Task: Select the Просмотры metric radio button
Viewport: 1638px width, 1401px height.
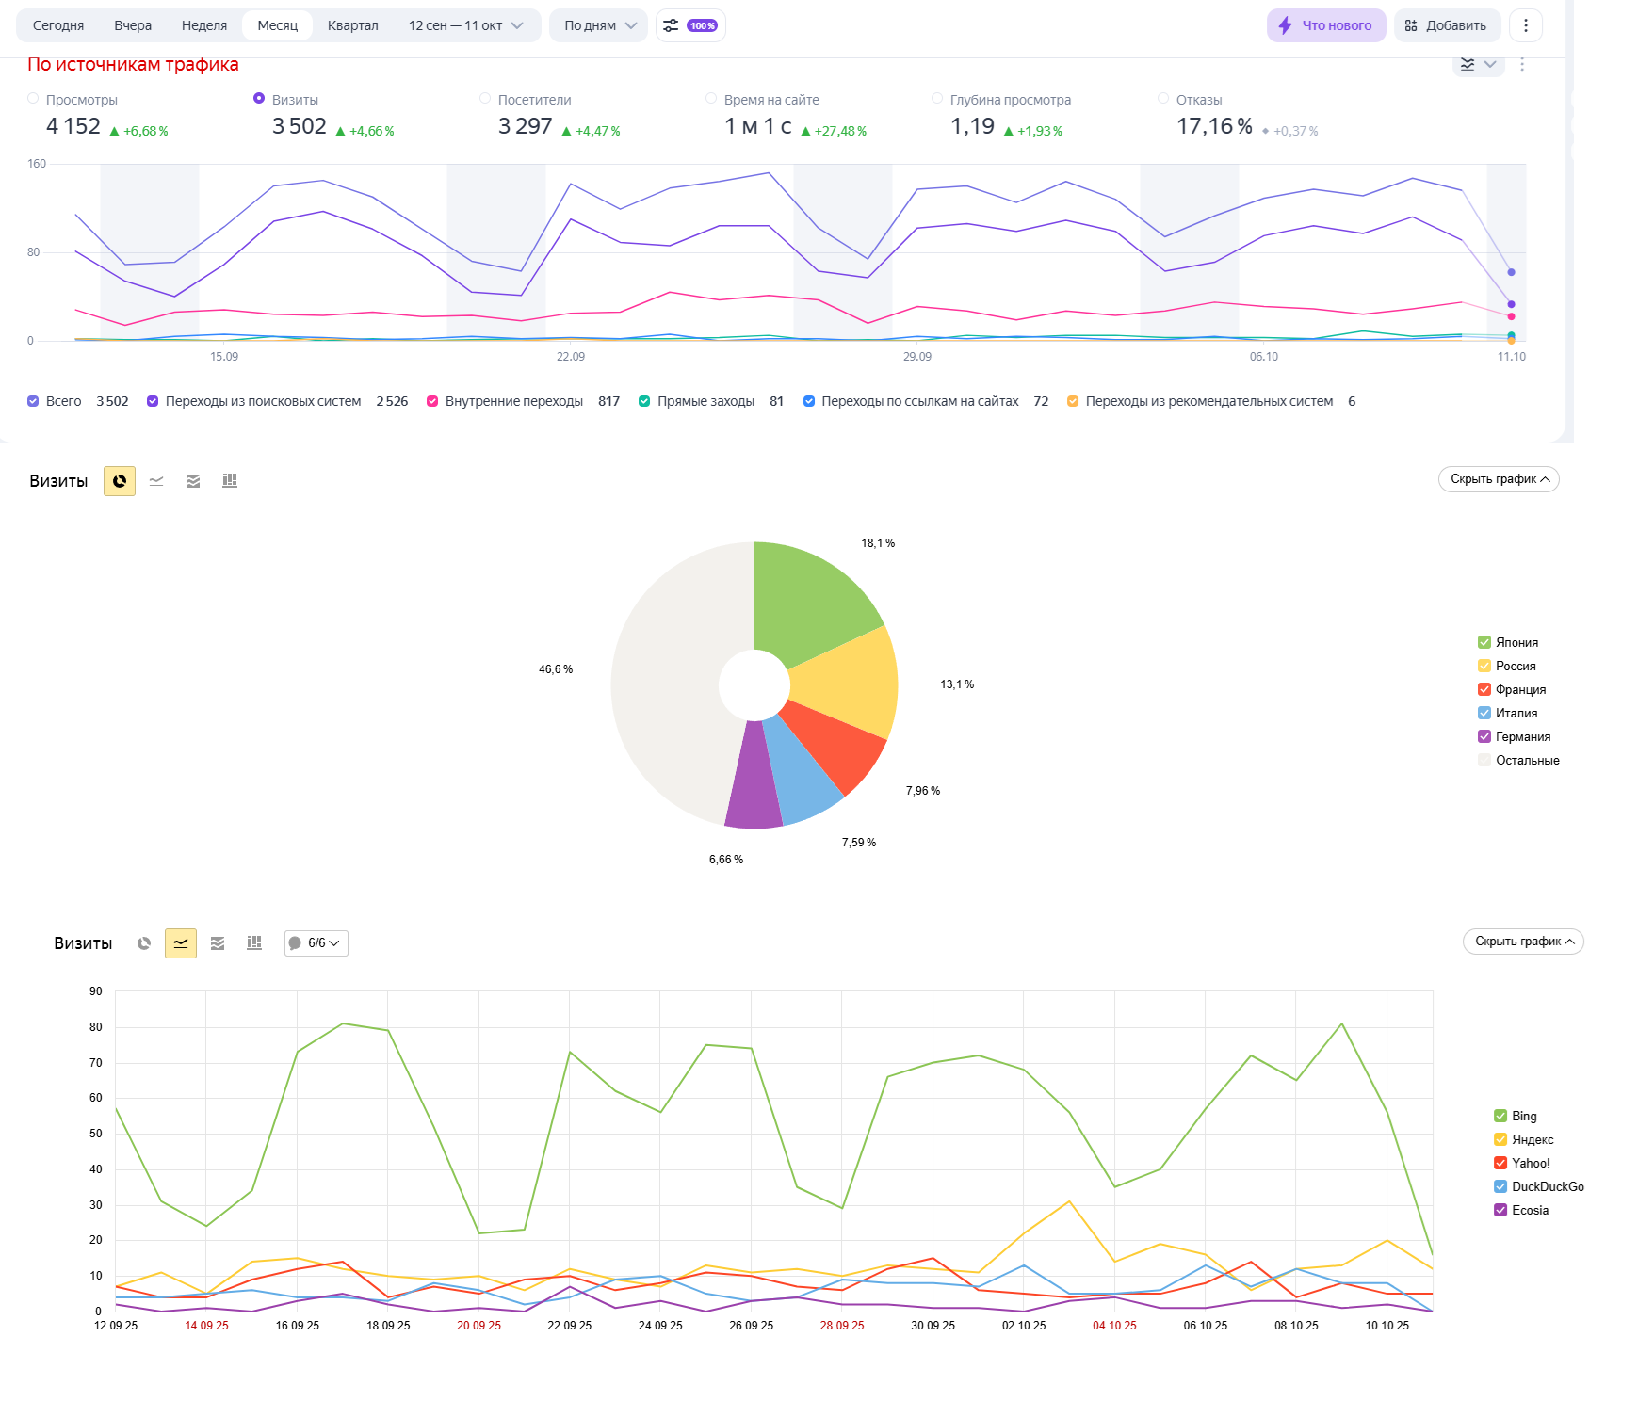Action: point(34,98)
